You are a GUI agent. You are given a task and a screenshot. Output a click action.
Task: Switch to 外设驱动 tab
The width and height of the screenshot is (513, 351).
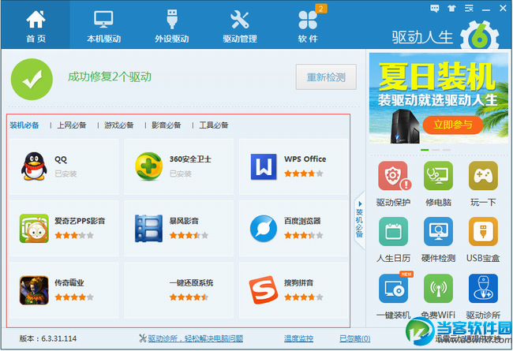click(x=172, y=25)
